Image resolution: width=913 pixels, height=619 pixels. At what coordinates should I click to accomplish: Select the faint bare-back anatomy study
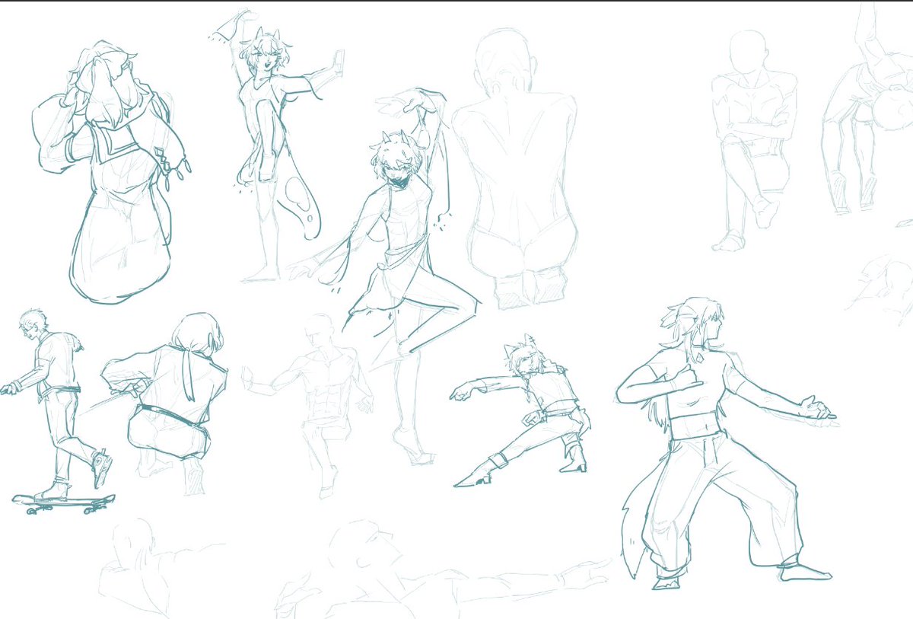coord(516,169)
